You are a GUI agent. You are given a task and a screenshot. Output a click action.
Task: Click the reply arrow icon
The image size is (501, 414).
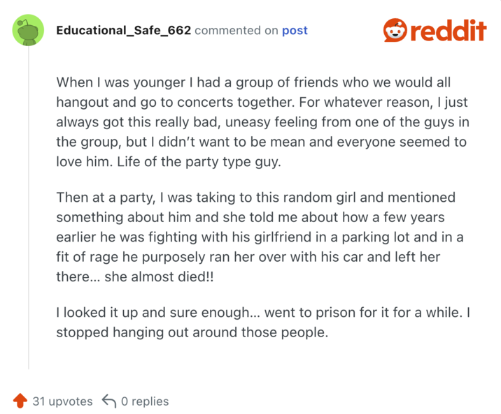[x=108, y=401]
